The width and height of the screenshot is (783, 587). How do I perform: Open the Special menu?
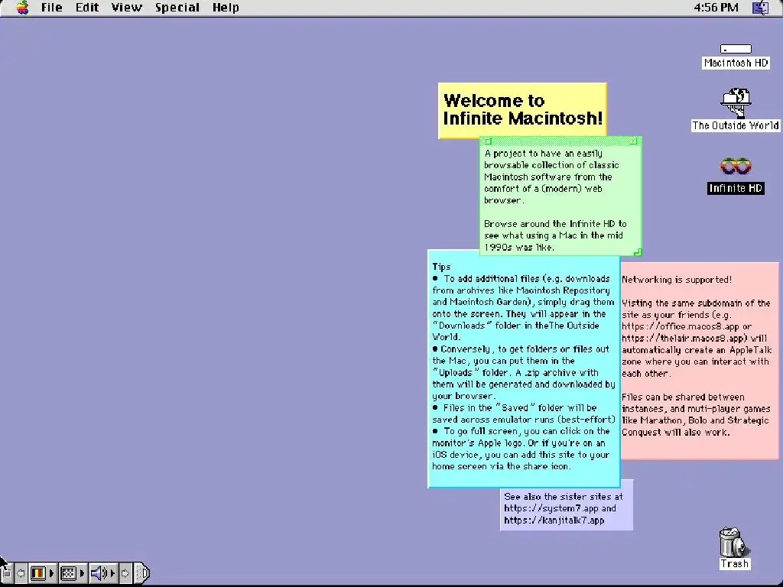(177, 8)
